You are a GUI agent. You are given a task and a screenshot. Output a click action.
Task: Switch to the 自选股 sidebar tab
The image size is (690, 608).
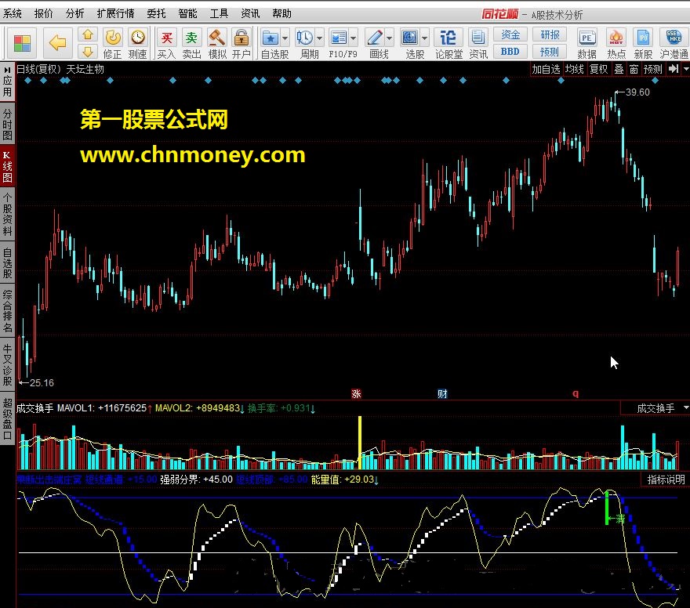pyautogui.click(x=8, y=263)
